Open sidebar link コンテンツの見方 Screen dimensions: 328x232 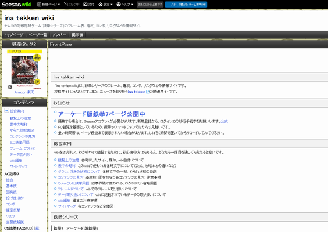23,136
